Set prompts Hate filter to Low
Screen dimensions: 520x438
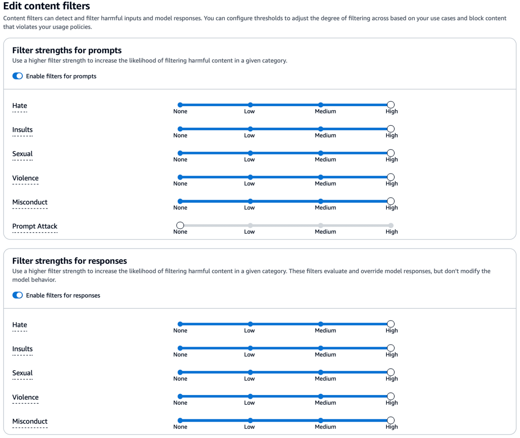pos(250,105)
